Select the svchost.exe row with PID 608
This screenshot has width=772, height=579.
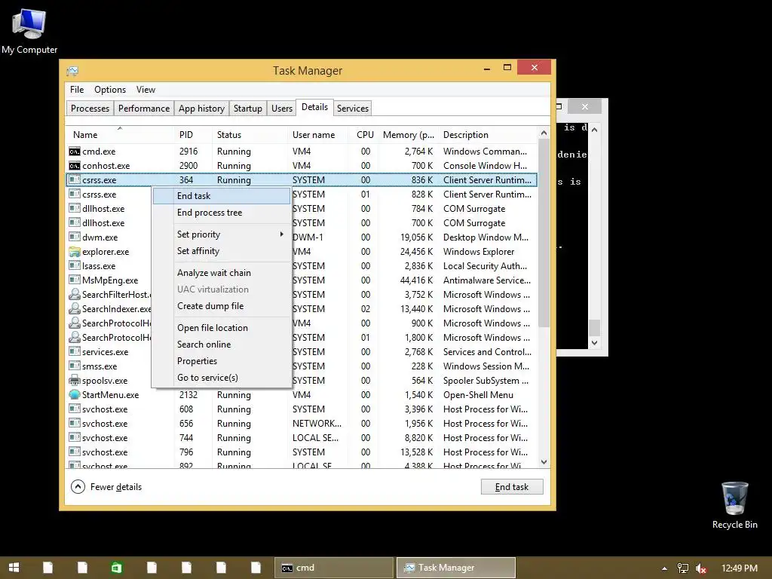(302, 409)
